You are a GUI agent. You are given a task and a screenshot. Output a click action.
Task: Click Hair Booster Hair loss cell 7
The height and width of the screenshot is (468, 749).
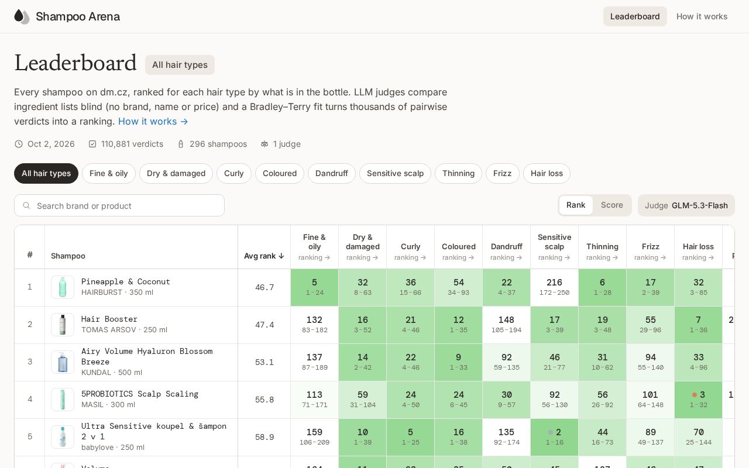[698, 325]
